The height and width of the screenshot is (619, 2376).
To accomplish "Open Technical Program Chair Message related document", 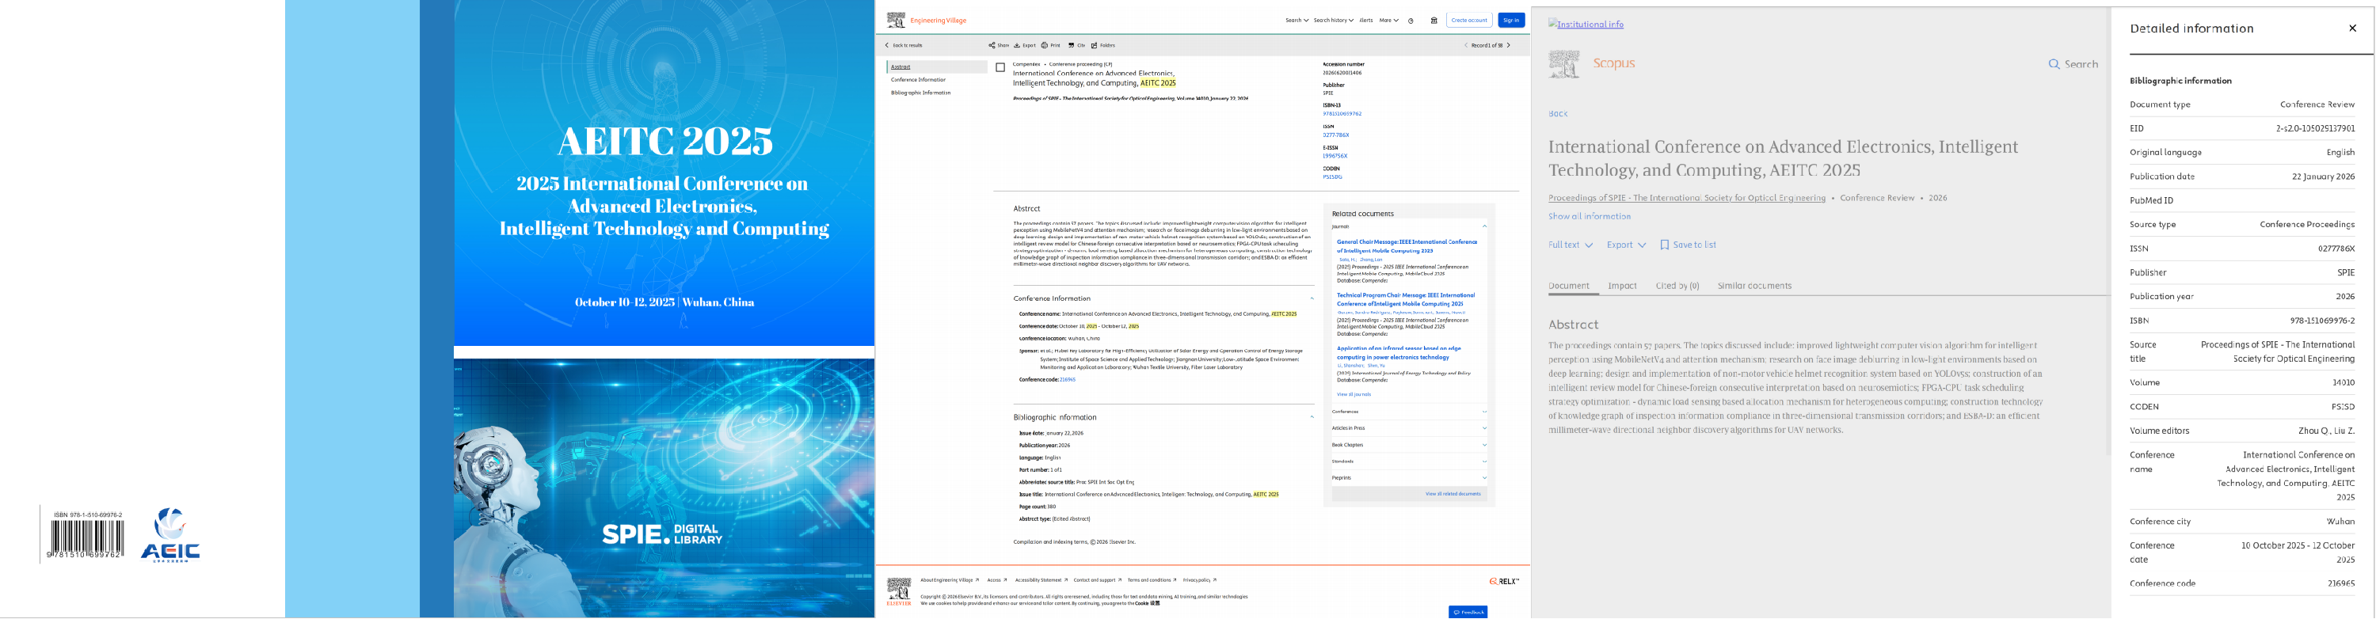I will (x=1406, y=300).
